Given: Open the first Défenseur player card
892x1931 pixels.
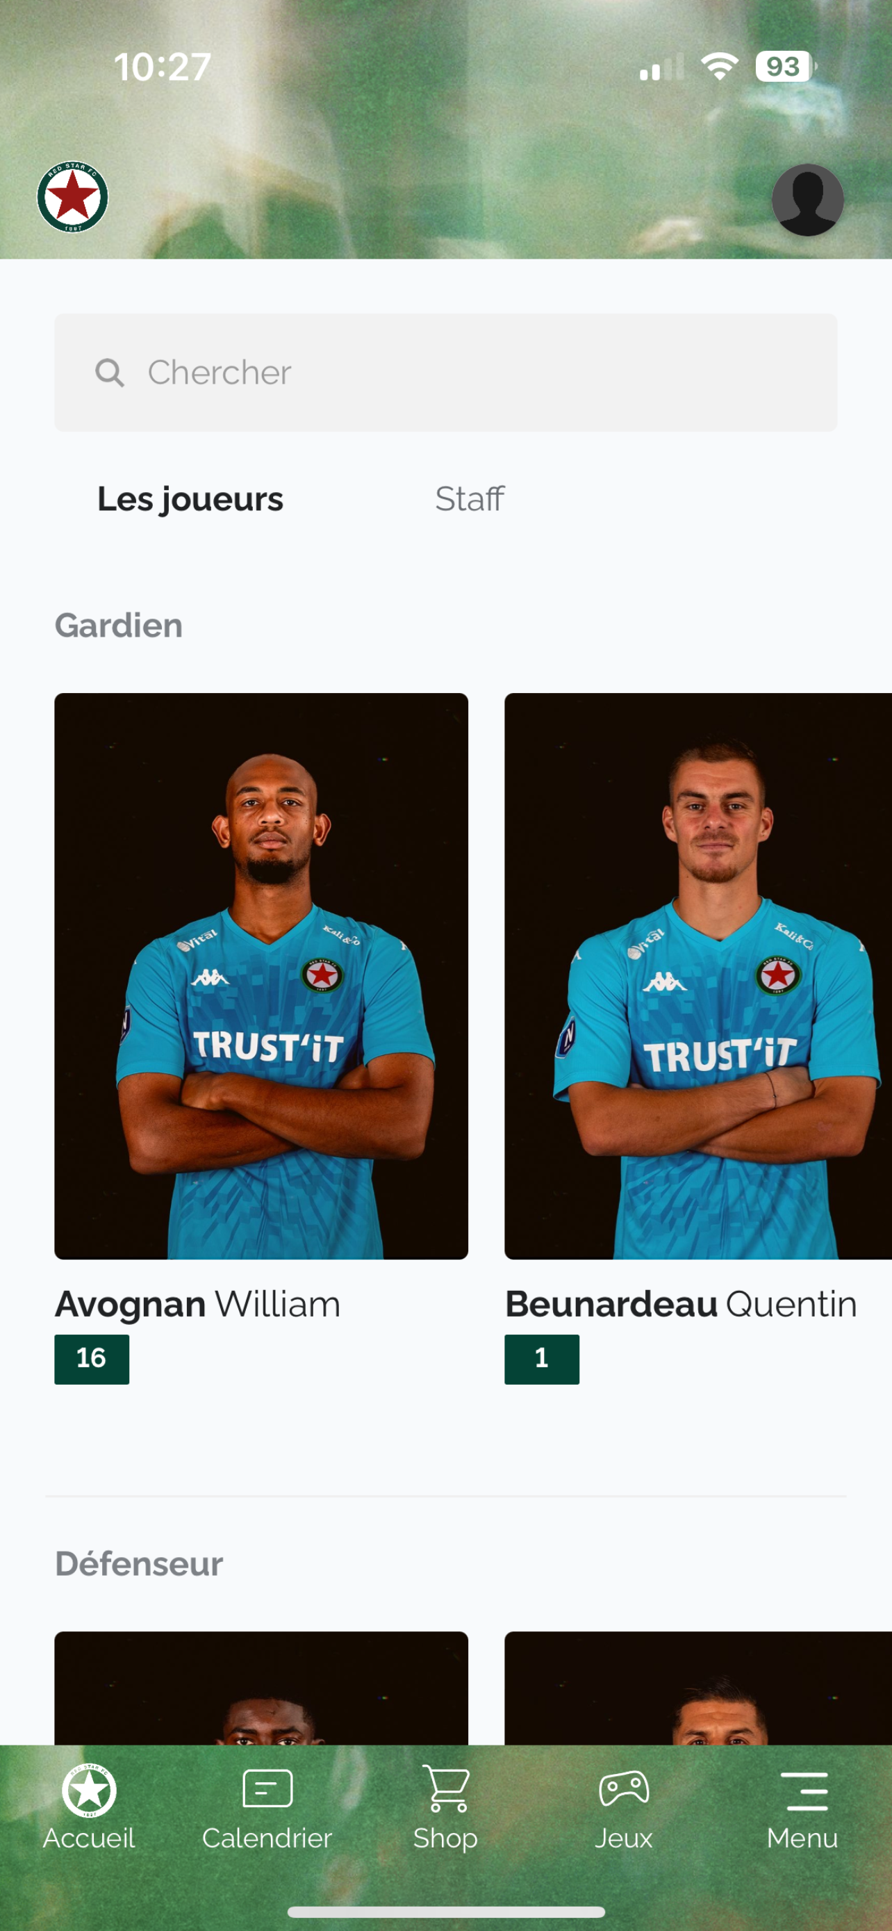Looking at the screenshot, I should [261, 1688].
